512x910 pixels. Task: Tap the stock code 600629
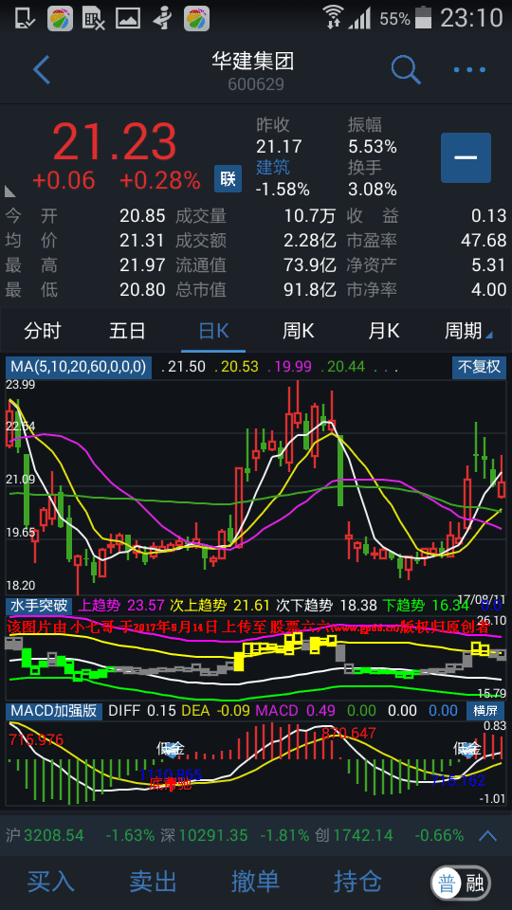(256, 84)
